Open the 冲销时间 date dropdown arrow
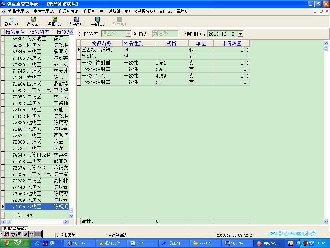 click(x=240, y=34)
